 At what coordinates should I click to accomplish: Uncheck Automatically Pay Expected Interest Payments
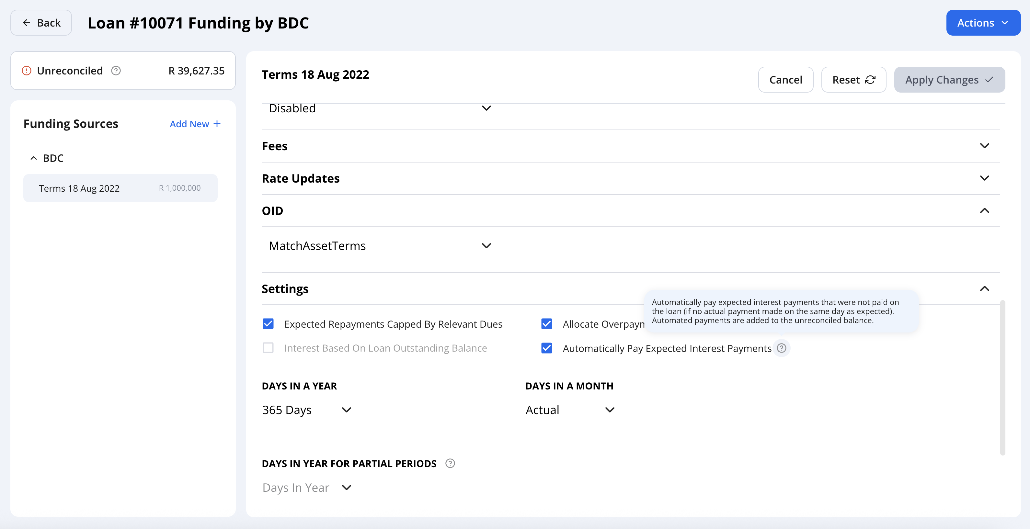tap(547, 348)
